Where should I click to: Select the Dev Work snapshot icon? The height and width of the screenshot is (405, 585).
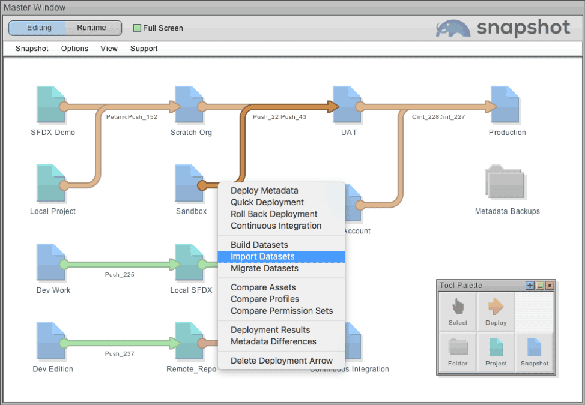coord(50,262)
